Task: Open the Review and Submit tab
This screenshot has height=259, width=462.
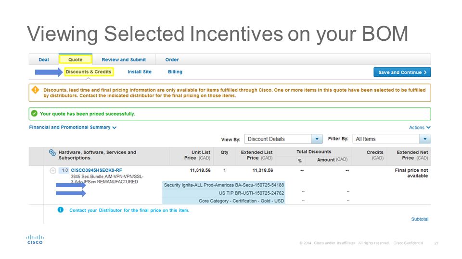Action: coord(124,59)
